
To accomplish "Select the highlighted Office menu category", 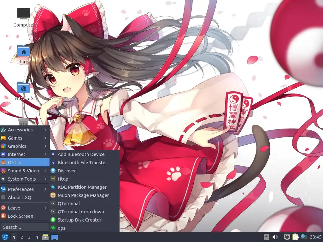I will pos(25,163).
